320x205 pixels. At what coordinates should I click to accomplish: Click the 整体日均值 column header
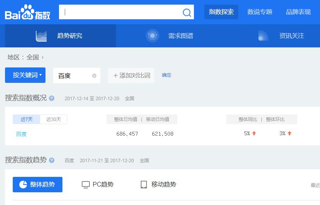tap(126, 119)
